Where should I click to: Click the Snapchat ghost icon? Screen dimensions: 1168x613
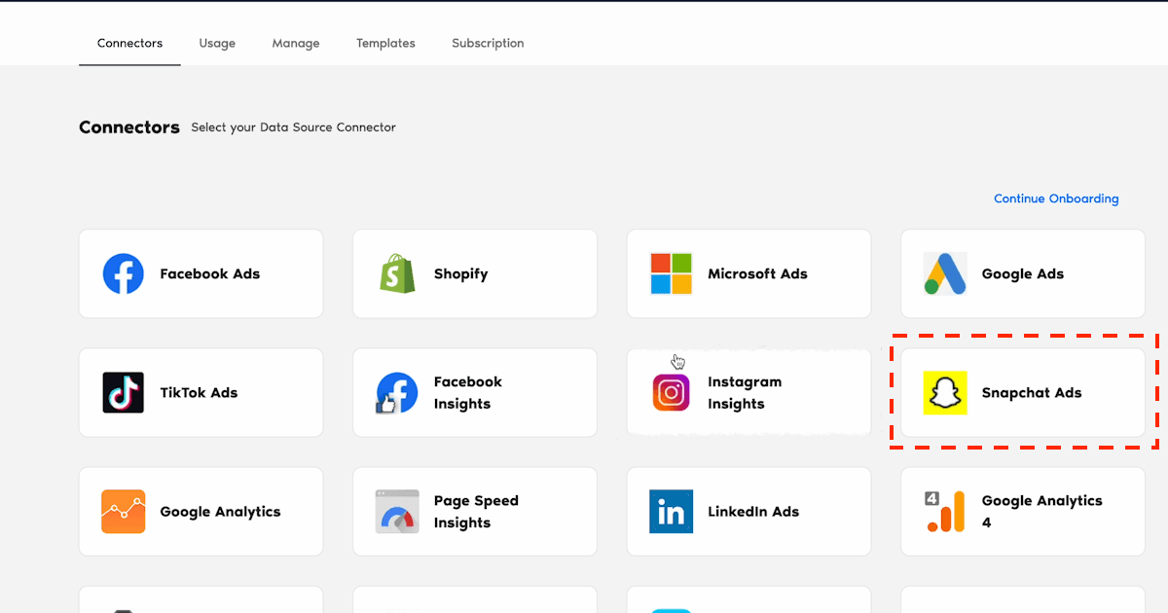[x=945, y=393]
